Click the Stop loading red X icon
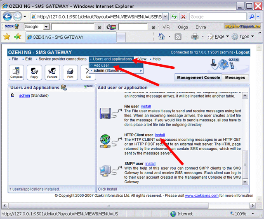Screen dimensions: 264x219 (x=183, y=16)
